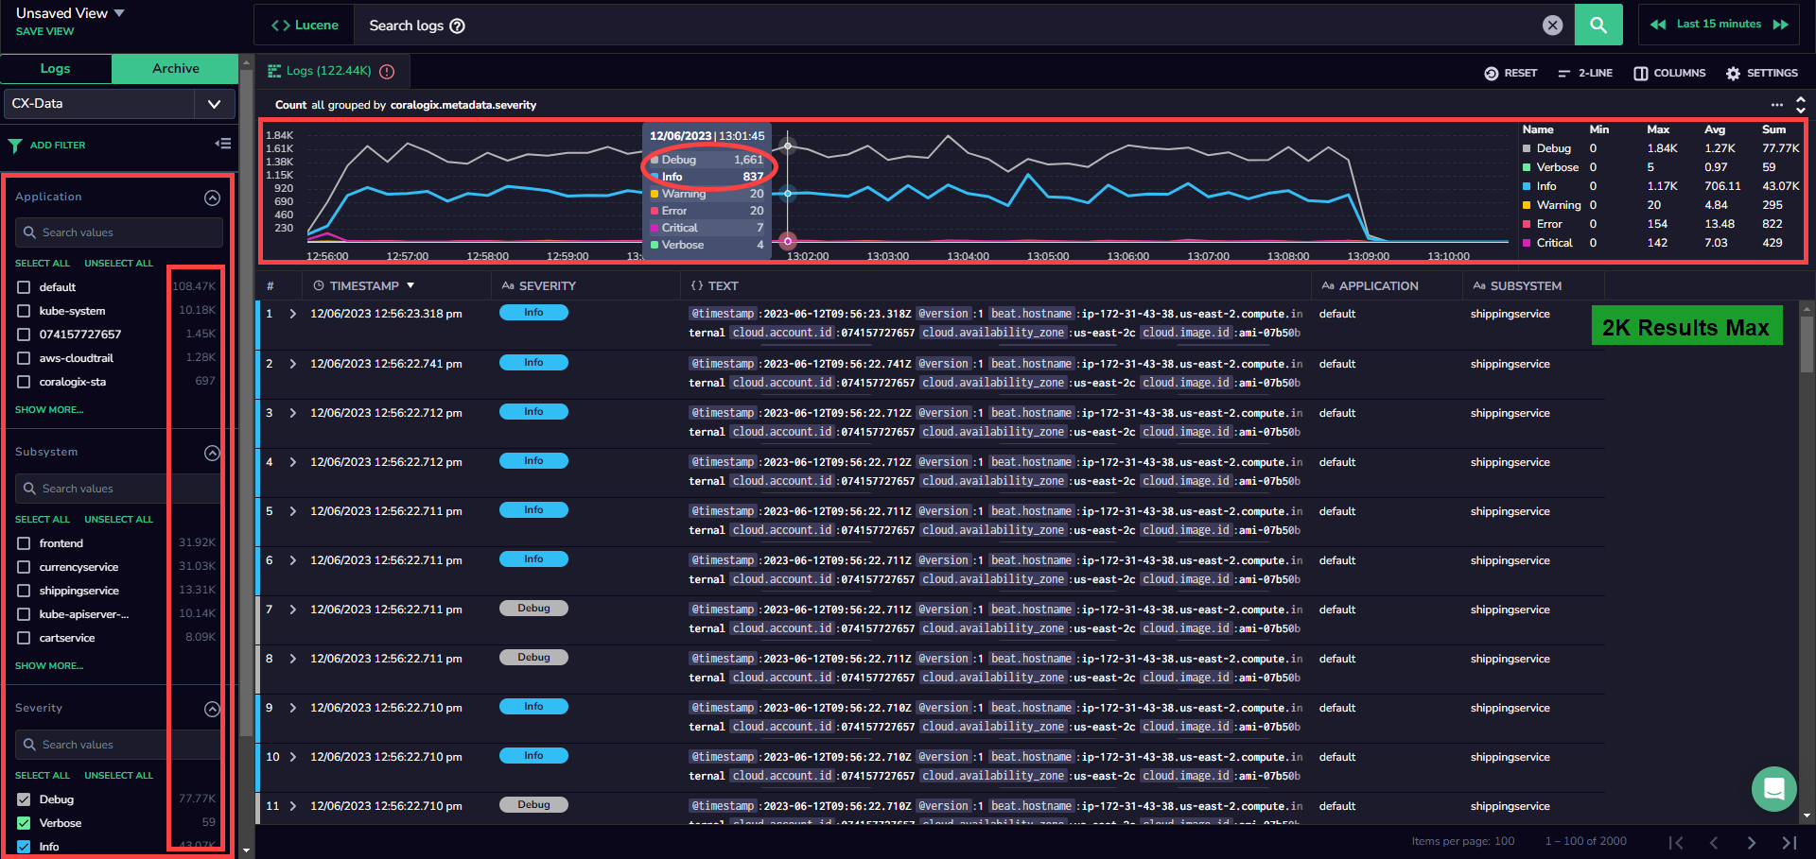Switch to the Archive tab
Image resolution: width=1816 pixels, height=859 pixels.
click(175, 68)
